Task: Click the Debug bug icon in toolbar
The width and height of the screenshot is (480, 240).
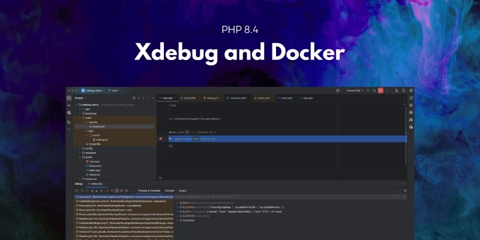Action: click(374, 90)
